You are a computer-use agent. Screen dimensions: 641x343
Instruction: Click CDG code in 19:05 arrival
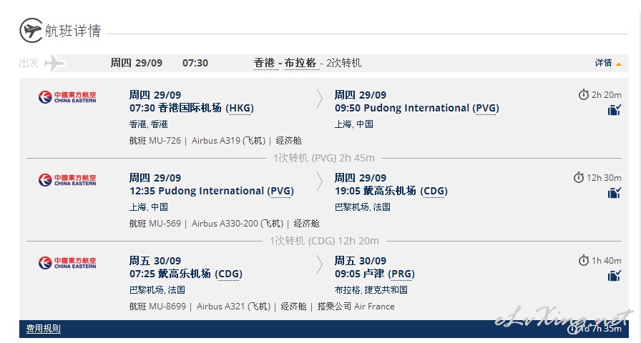(x=434, y=191)
